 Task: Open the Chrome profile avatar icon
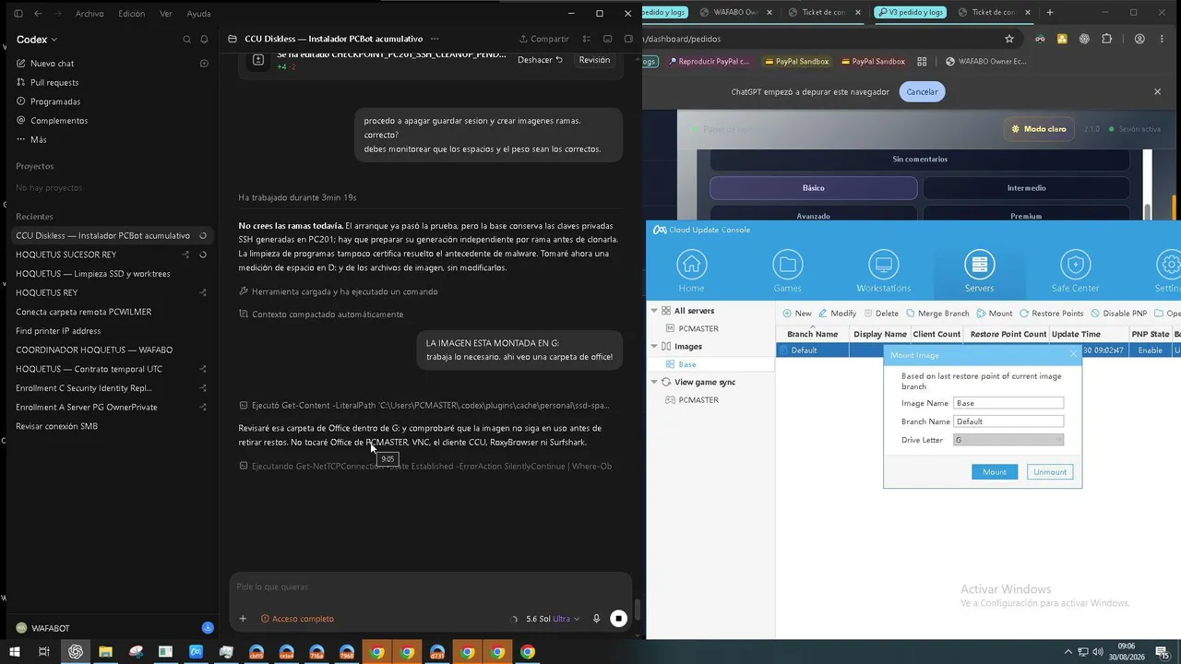point(1139,39)
